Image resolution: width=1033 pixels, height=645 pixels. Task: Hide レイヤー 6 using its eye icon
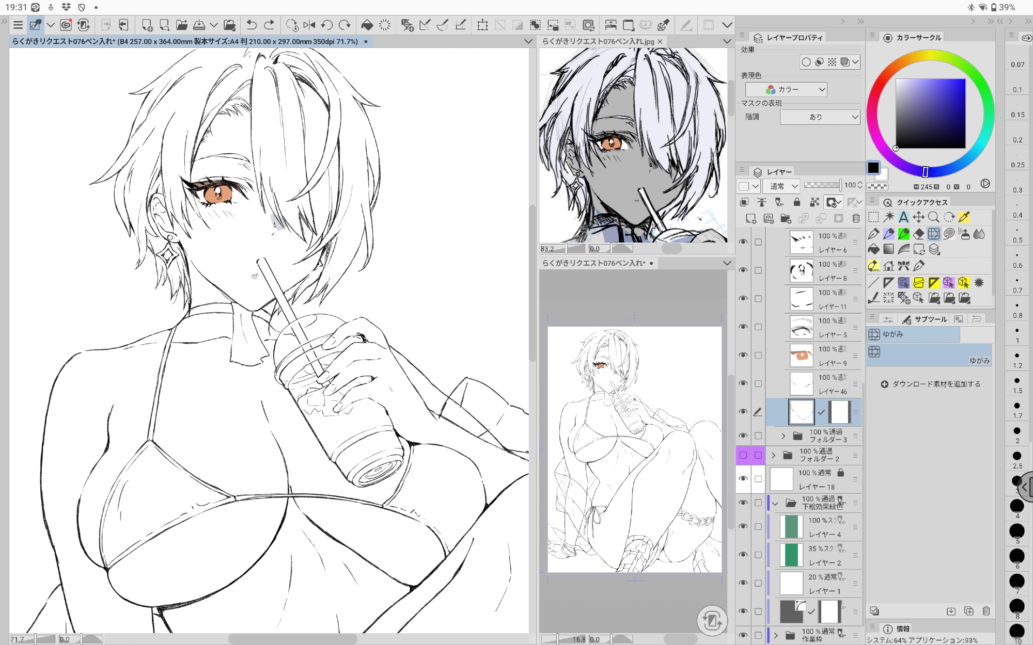click(743, 242)
